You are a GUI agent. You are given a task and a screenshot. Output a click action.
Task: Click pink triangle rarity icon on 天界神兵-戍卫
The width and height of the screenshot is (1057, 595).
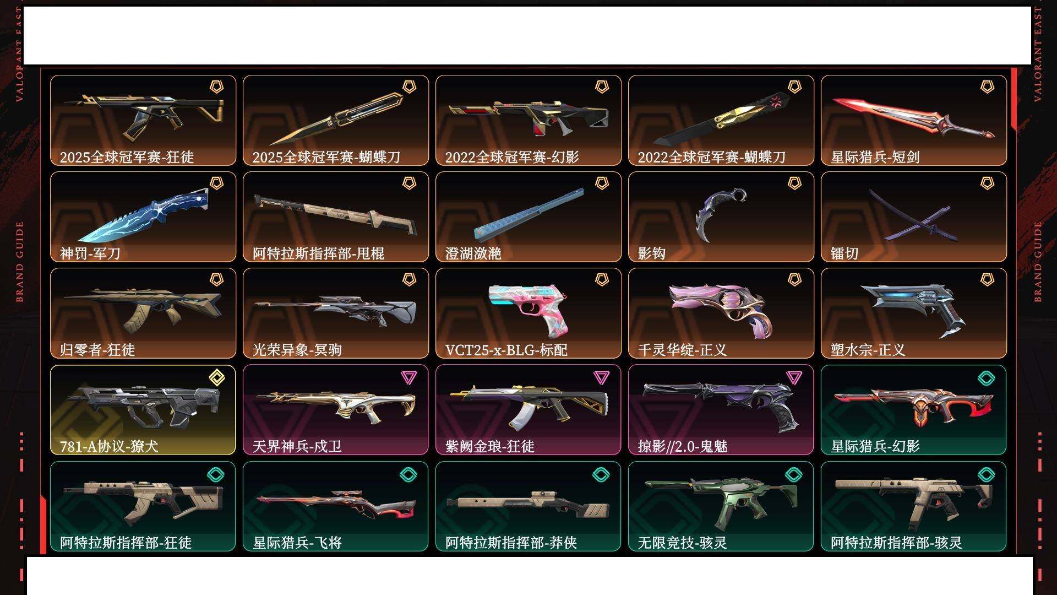tap(408, 377)
